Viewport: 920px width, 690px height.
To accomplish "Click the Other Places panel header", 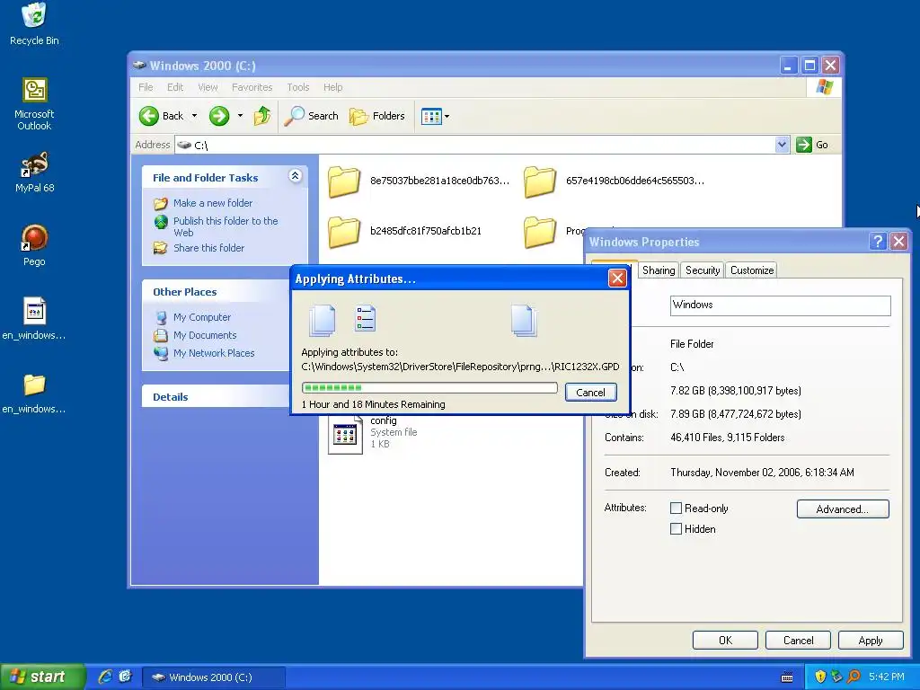I will (x=216, y=292).
